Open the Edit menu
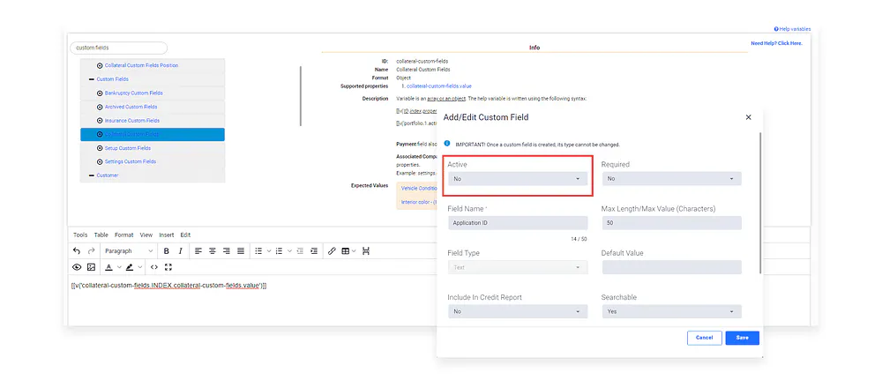 [x=185, y=235]
